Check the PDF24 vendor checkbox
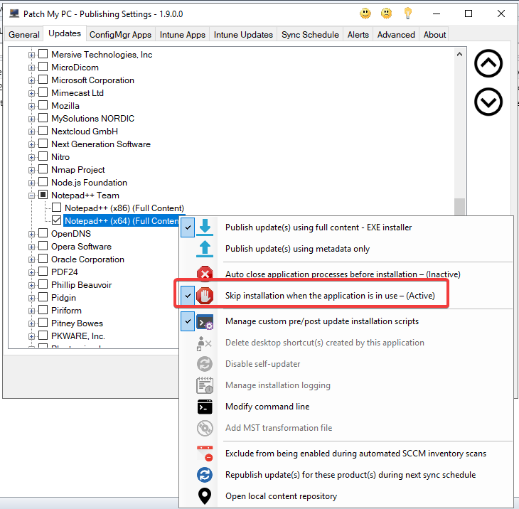The width and height of the screenshot is (519, 509). coord(43,272)
